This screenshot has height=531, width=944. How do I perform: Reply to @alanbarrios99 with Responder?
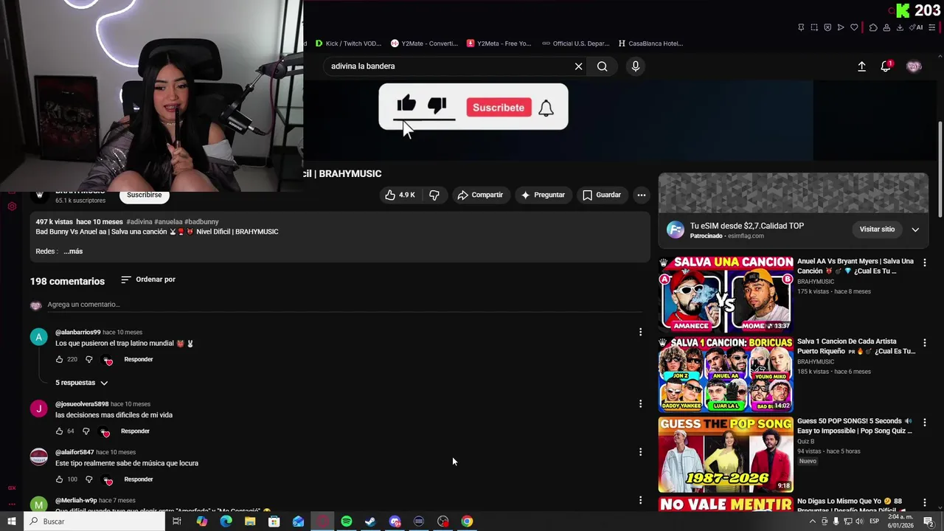[x=139, y=359]
